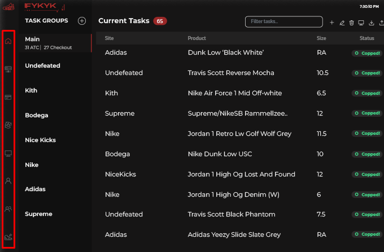Click the Site column header
The width and height of the screenshot is (384, 252).
(x=109, y=38)
